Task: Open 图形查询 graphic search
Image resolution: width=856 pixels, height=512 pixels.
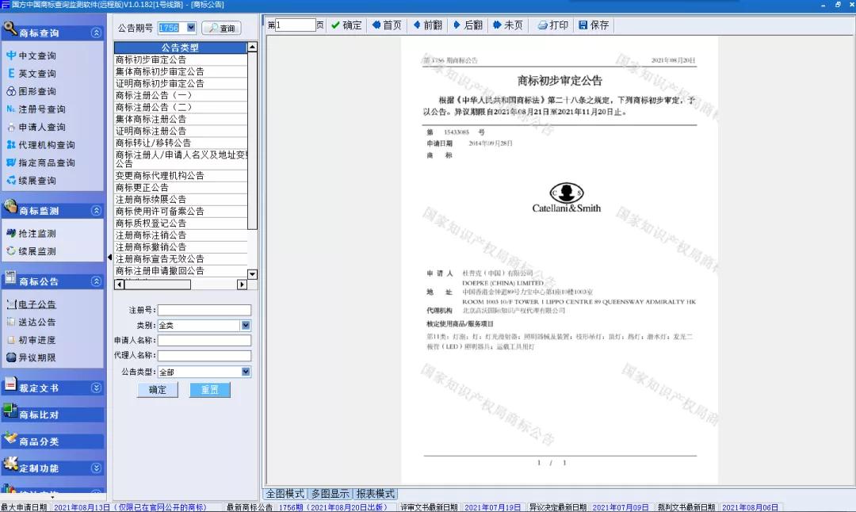Action: pyautogui.click(x=36, y=91)
